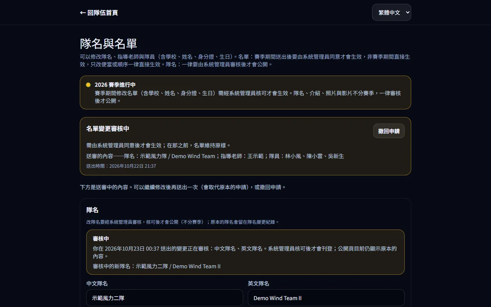Click the 中文隊名 field label

click(97, 284)
